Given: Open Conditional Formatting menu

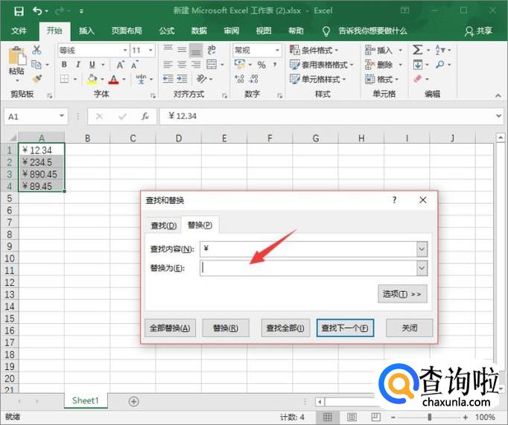Looking at the screenshot, I should (314, 50).
